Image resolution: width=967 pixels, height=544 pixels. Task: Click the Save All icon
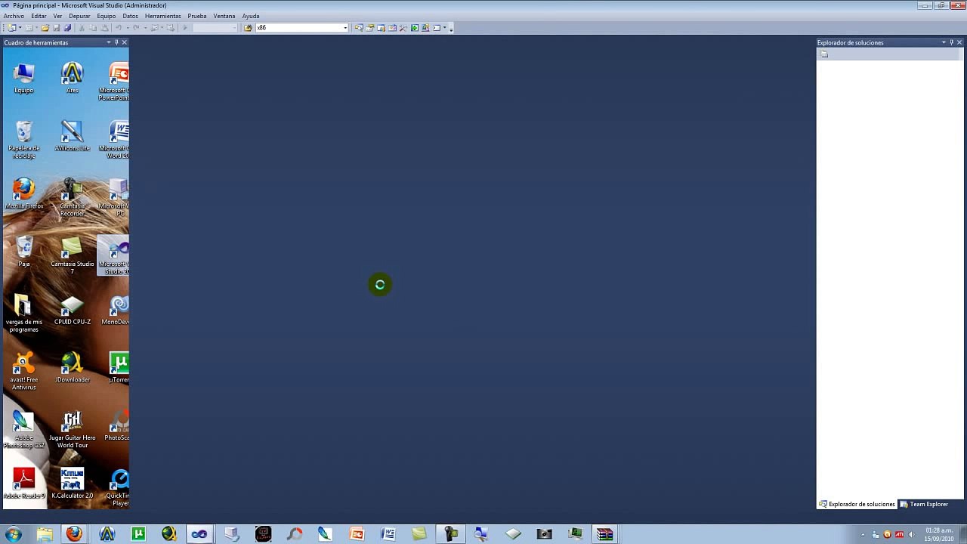pyautogui.click(x=67, y=27)
